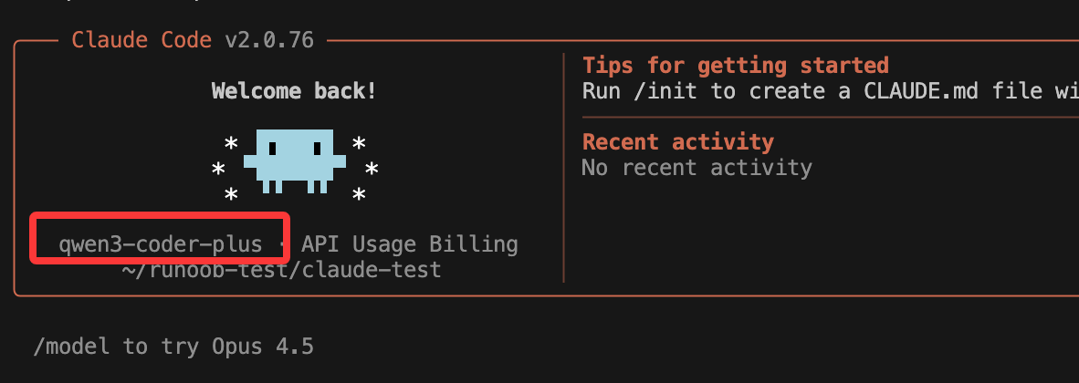Click the "Welcome back!" greeting text
1079x383 pixels.
tap(293, 91)
